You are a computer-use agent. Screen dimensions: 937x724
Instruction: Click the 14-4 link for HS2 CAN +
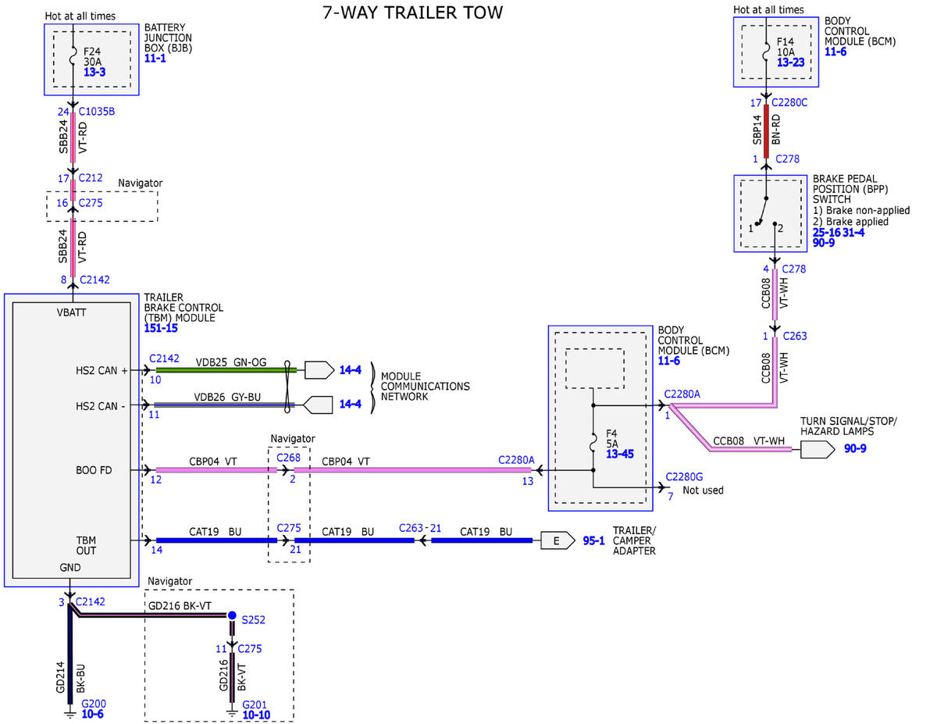tap(350, 369)
